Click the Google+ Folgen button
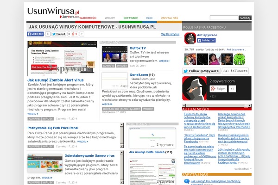 point(218,89)
